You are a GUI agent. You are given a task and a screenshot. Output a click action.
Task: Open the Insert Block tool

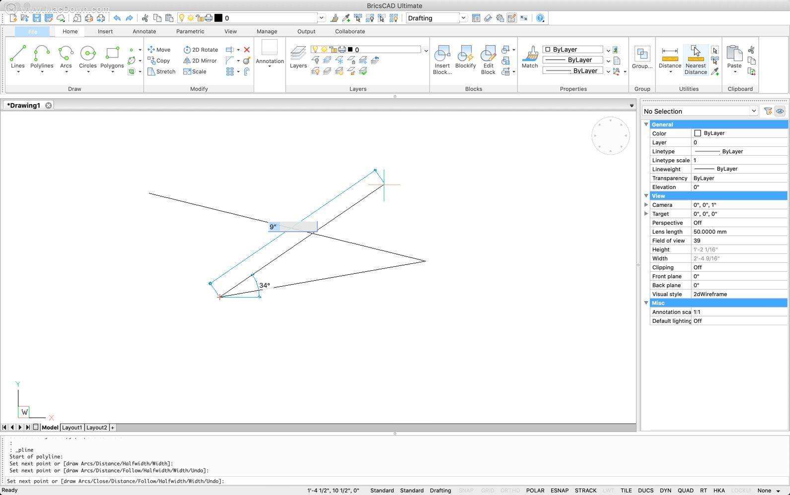point(442,55)
